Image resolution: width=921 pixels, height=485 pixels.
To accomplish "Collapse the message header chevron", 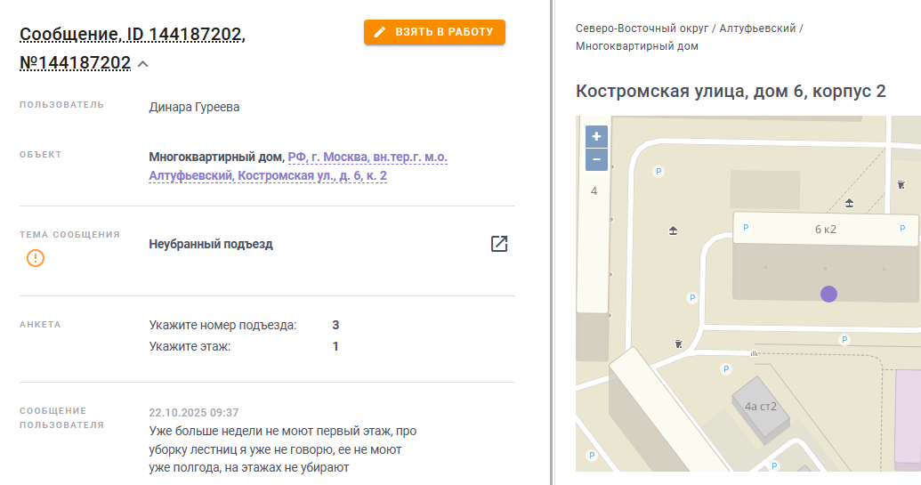I will coord(142,63).
